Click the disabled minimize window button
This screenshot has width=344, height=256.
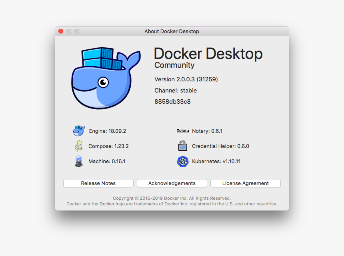[69, 31]
